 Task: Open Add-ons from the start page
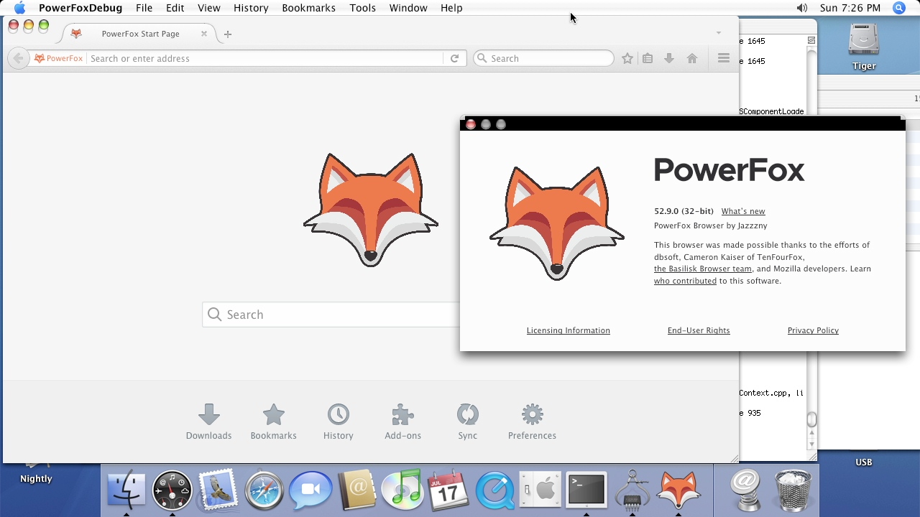[402, 421]
